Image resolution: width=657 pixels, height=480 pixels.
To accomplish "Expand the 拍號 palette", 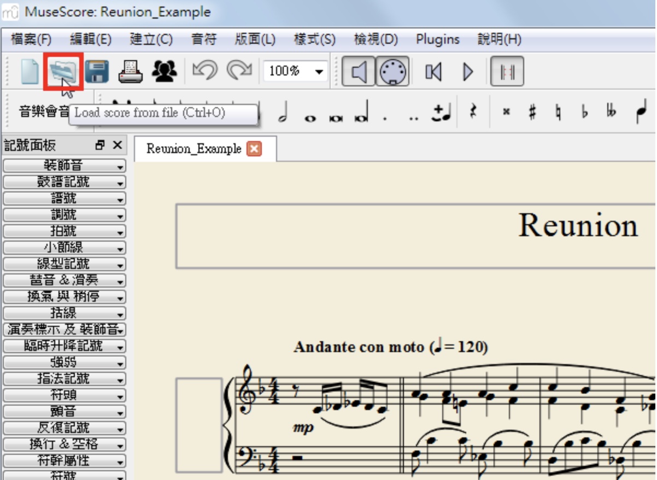I will (64, 231).
